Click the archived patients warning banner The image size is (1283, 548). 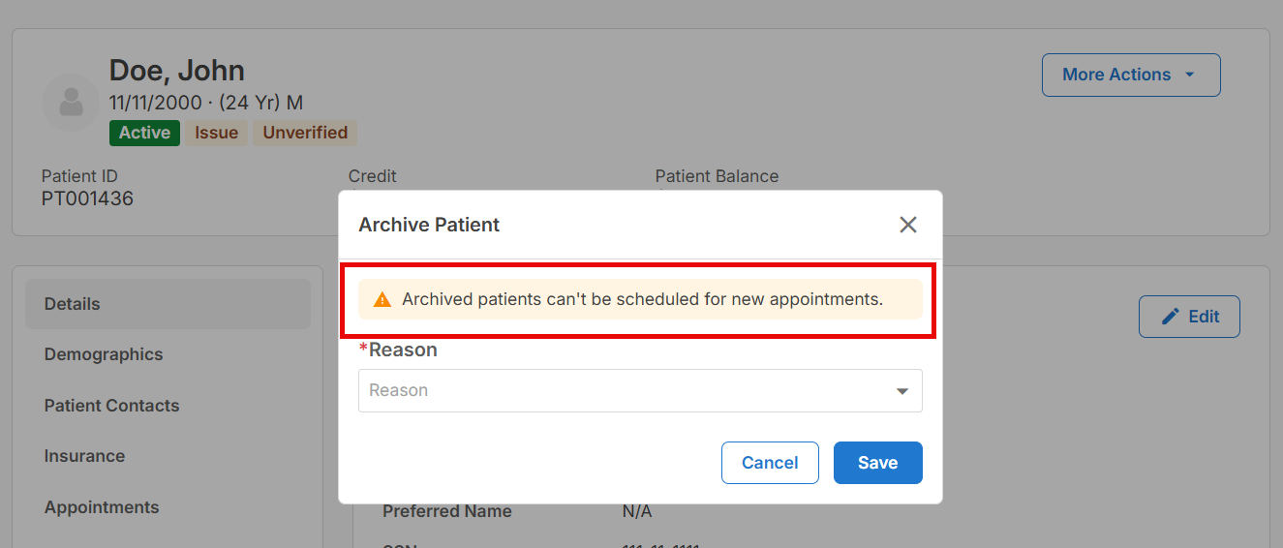pyautogui.click(x=640, y=299)
